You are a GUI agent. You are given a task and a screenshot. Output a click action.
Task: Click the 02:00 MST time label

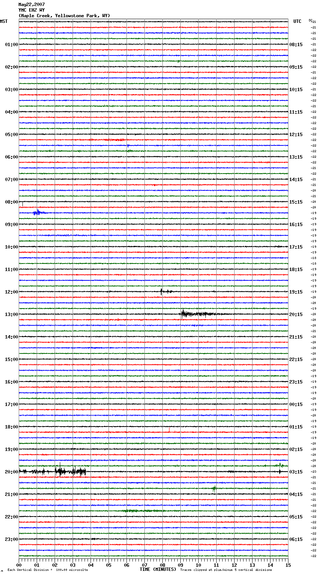point(12,67)
